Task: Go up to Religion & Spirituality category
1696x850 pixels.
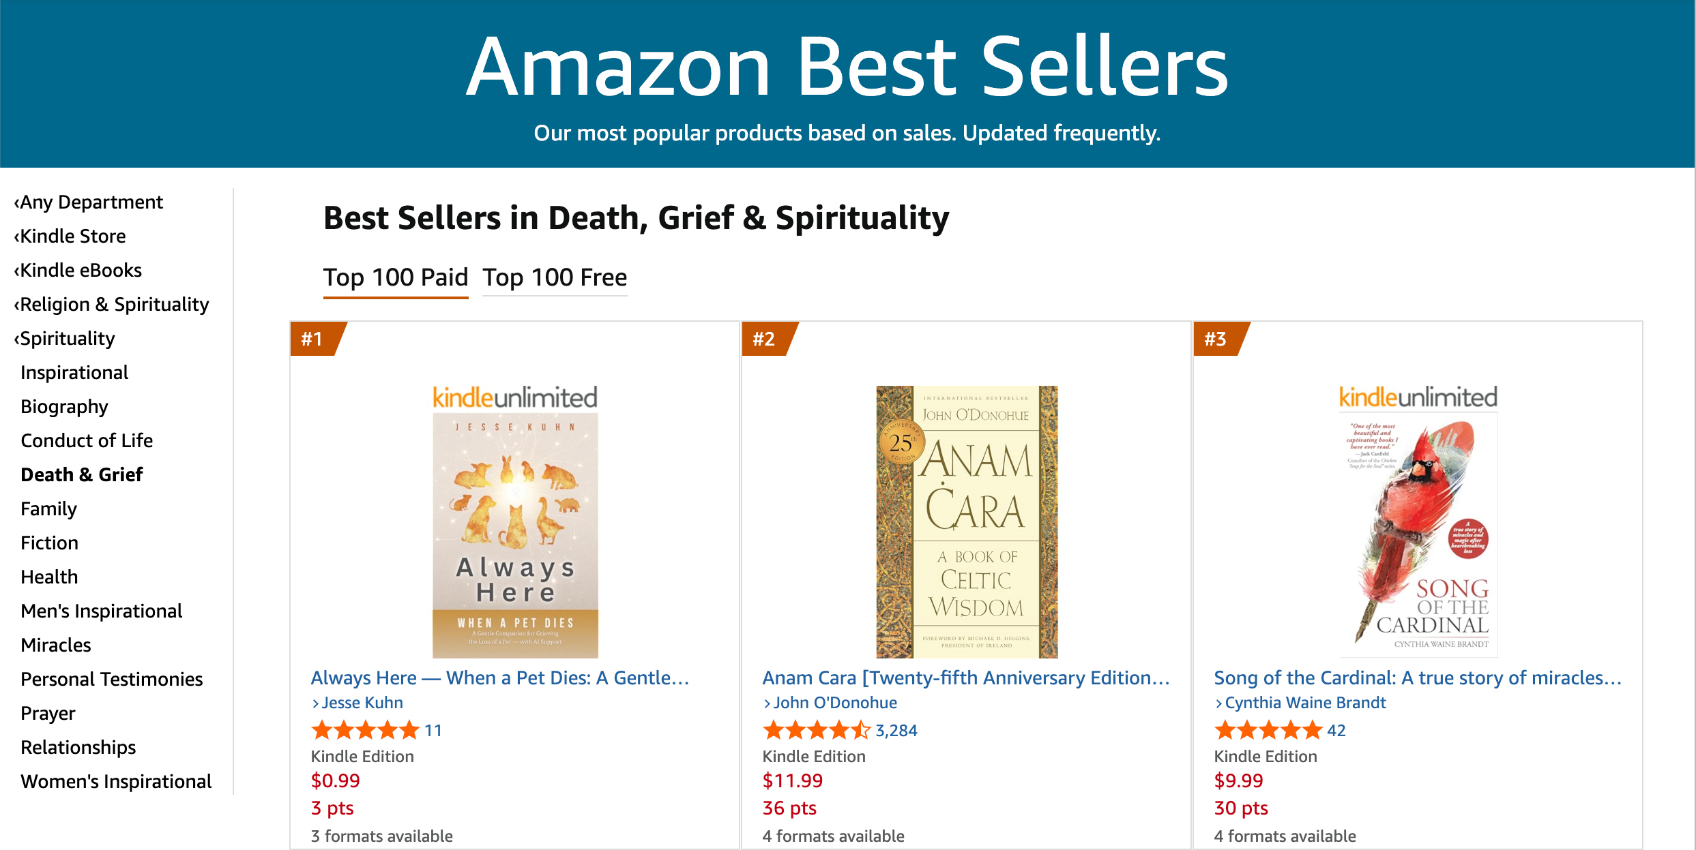Action: tap(114, 305)
